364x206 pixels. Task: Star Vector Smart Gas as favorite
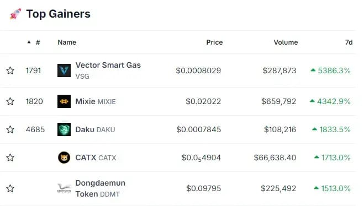(x=10, y=71)
